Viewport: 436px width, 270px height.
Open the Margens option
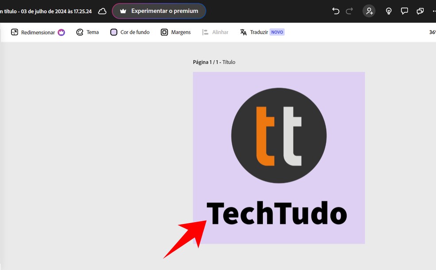click(x=176, y=32)
